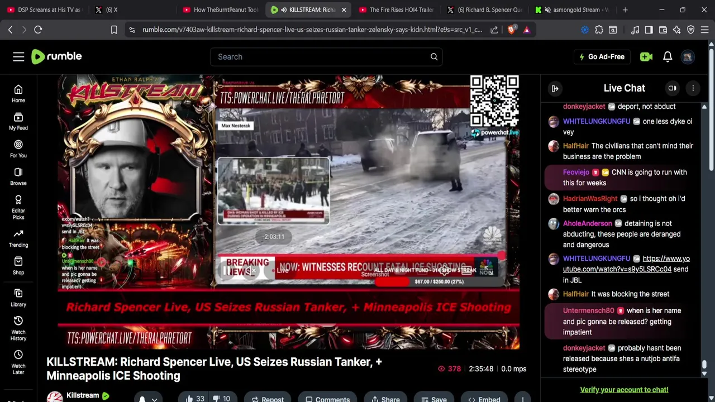The image size is (715, 402).
Task: Click the green upload video camera icon
Action: click(x=646, y=56)
